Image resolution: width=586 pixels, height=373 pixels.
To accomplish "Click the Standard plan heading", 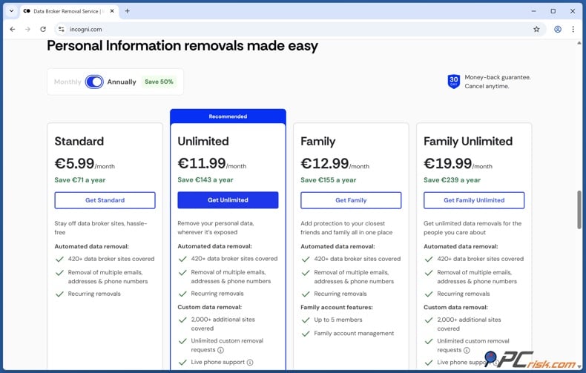I will pyautogui.click(x=79, y=142).
